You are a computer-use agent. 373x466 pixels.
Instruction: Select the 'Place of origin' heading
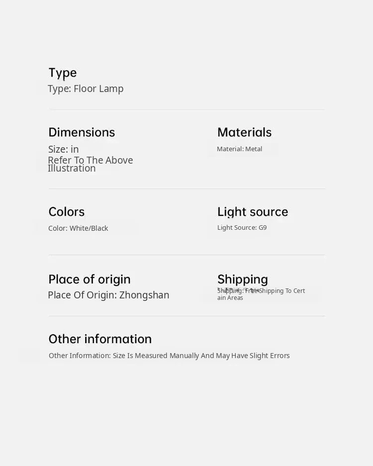[90, 279]
